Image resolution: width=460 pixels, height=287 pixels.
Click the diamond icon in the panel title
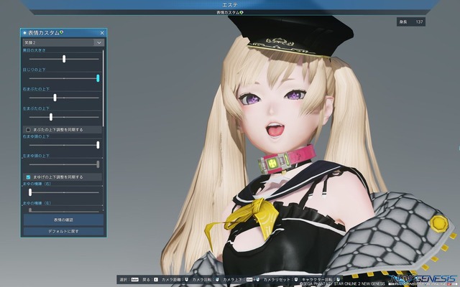[x=24, y=33]
